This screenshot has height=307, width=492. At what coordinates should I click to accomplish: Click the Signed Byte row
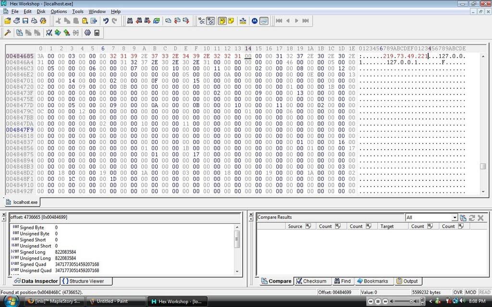[x=123, y=227]
